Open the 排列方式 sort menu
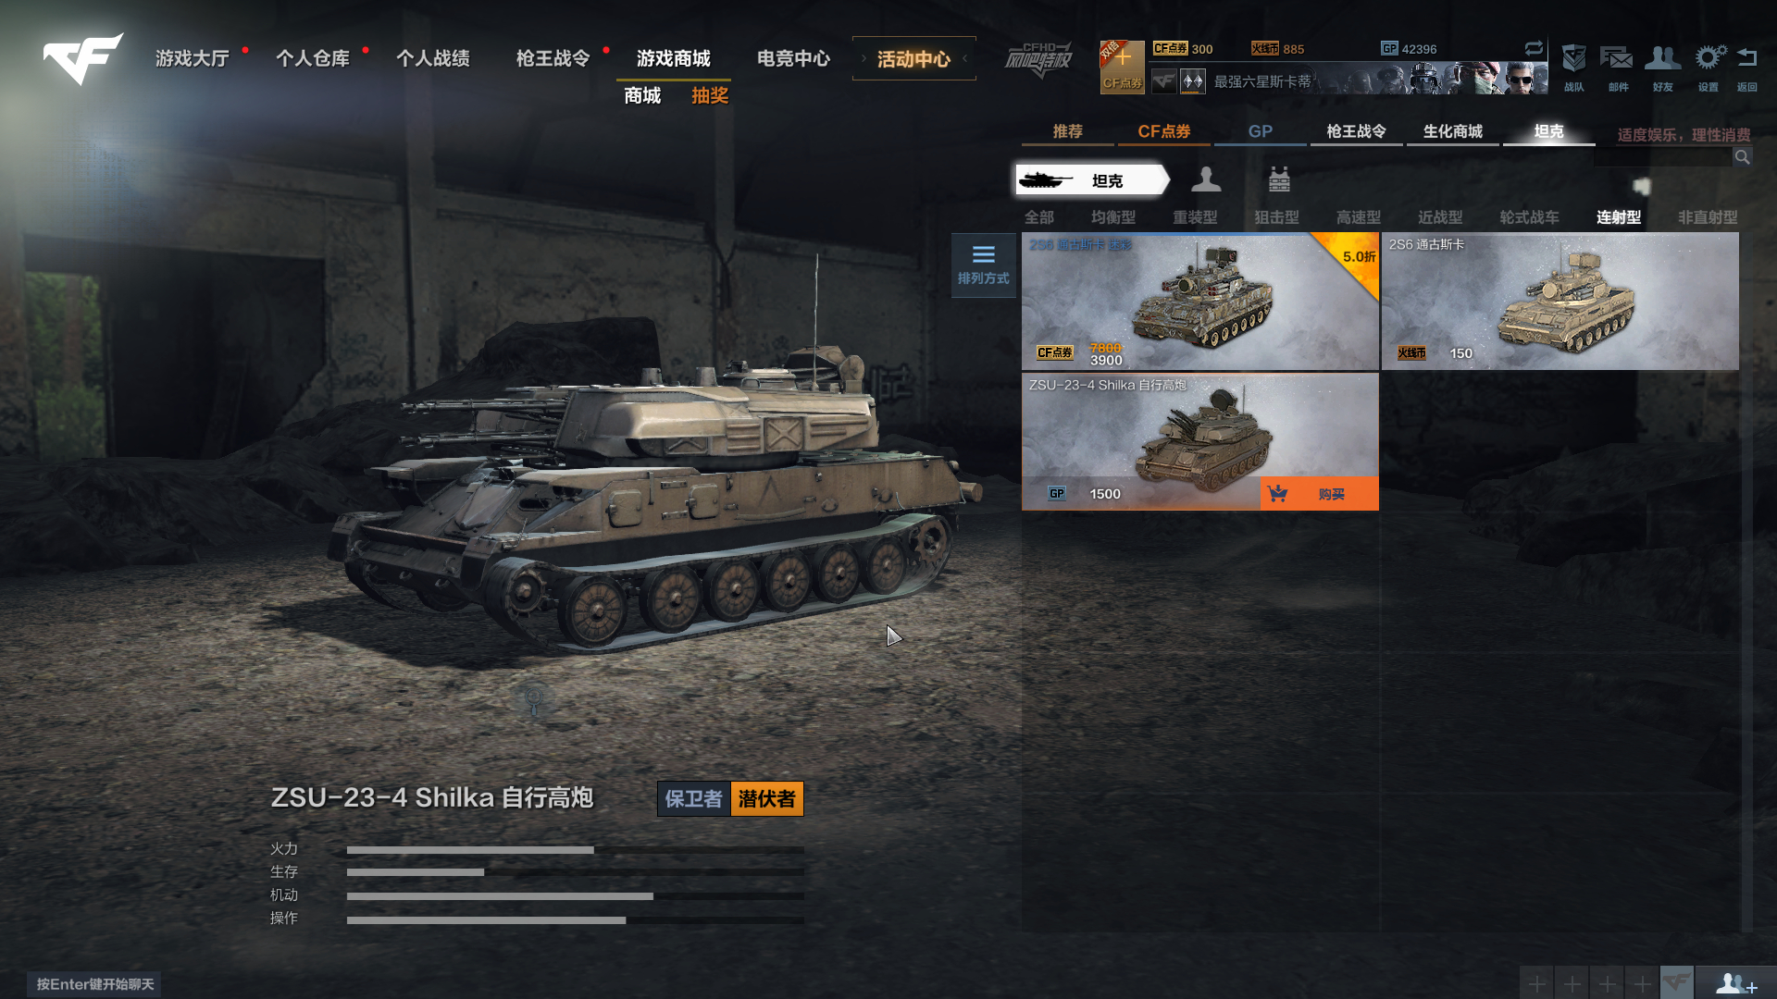The height and width of the screenshot is (999, 1777). (x=983, y=265)
